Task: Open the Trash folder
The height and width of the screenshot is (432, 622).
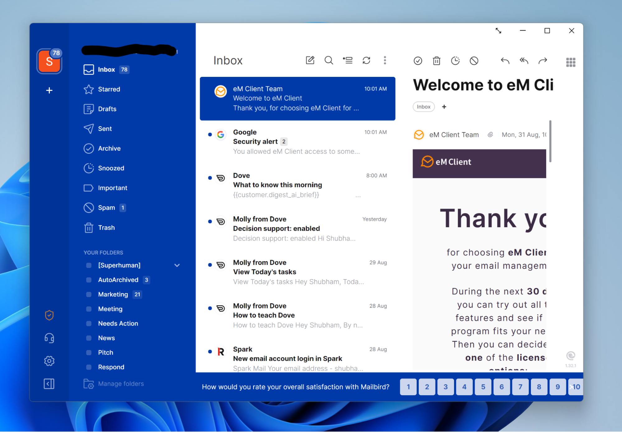Action: 99,228
